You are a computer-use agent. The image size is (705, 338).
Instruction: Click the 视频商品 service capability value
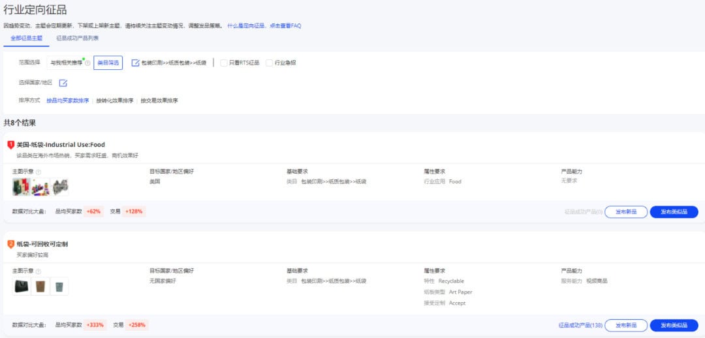[x=597, y=281]
